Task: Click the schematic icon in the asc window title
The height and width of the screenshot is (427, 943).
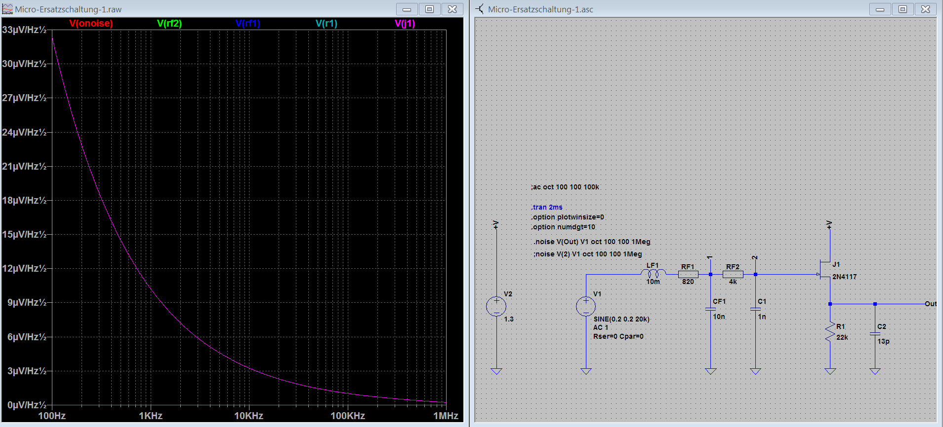Action: tap(480, 9)
